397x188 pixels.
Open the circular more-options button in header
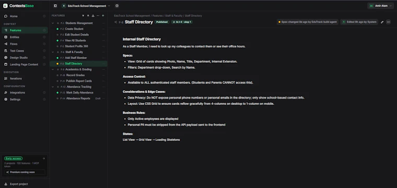pos(389,22)
